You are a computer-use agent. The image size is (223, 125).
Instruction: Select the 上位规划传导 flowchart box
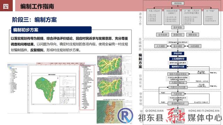click(178, 59)
